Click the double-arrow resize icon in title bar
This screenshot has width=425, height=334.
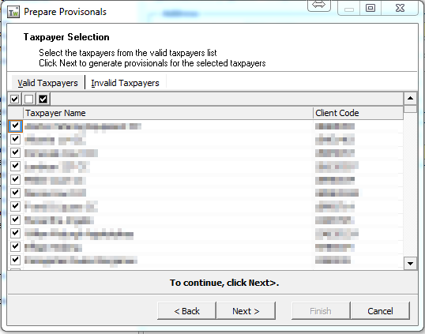point(319,6)
